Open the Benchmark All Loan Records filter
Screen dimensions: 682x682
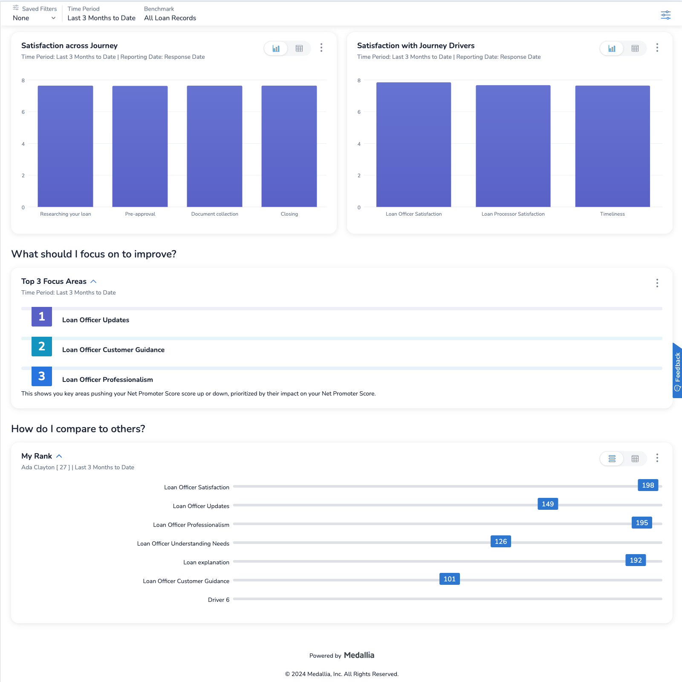(x=170, y=18)
